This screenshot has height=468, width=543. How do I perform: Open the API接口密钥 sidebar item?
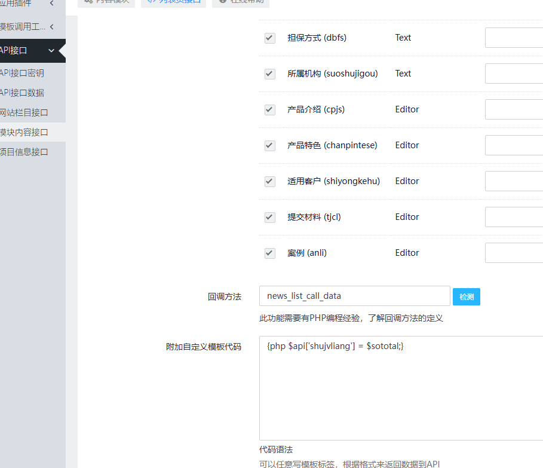(x=23, y=73)
